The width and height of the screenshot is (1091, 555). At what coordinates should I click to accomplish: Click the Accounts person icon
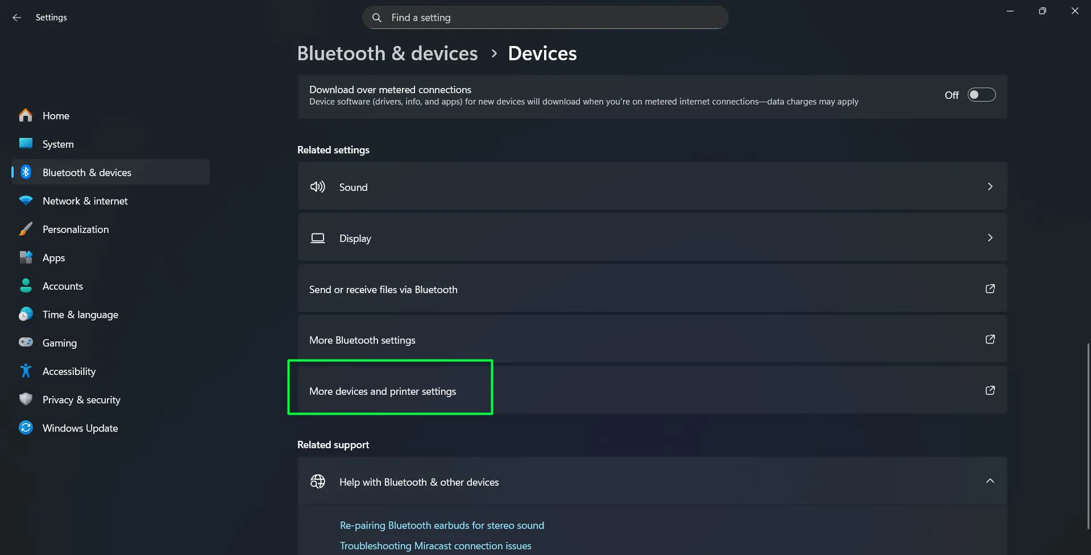tap(26, 286)
